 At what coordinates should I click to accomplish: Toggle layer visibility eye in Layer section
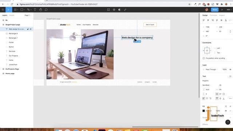click(230, 70)
